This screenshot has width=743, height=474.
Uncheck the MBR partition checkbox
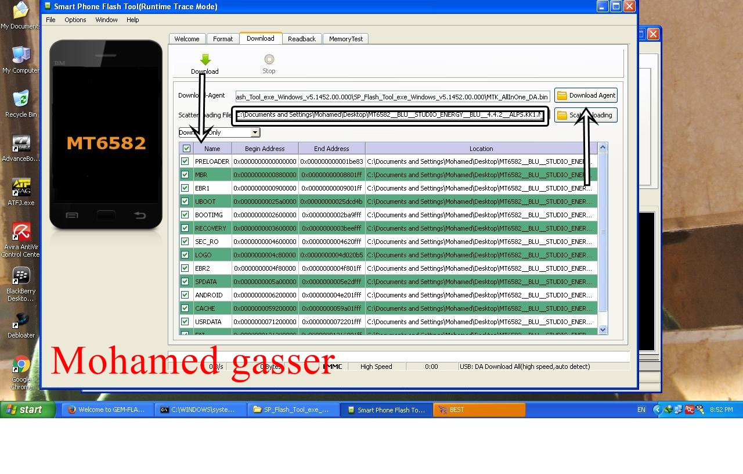click(185, 175)
